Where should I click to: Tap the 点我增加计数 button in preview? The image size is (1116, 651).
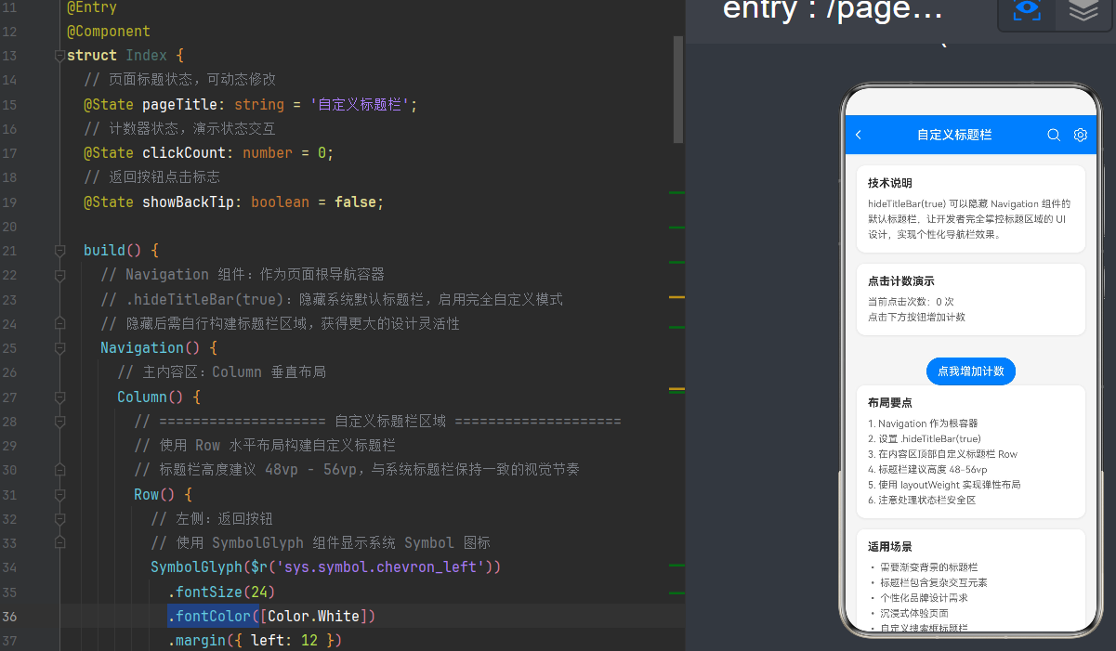[x=971, y=371]
